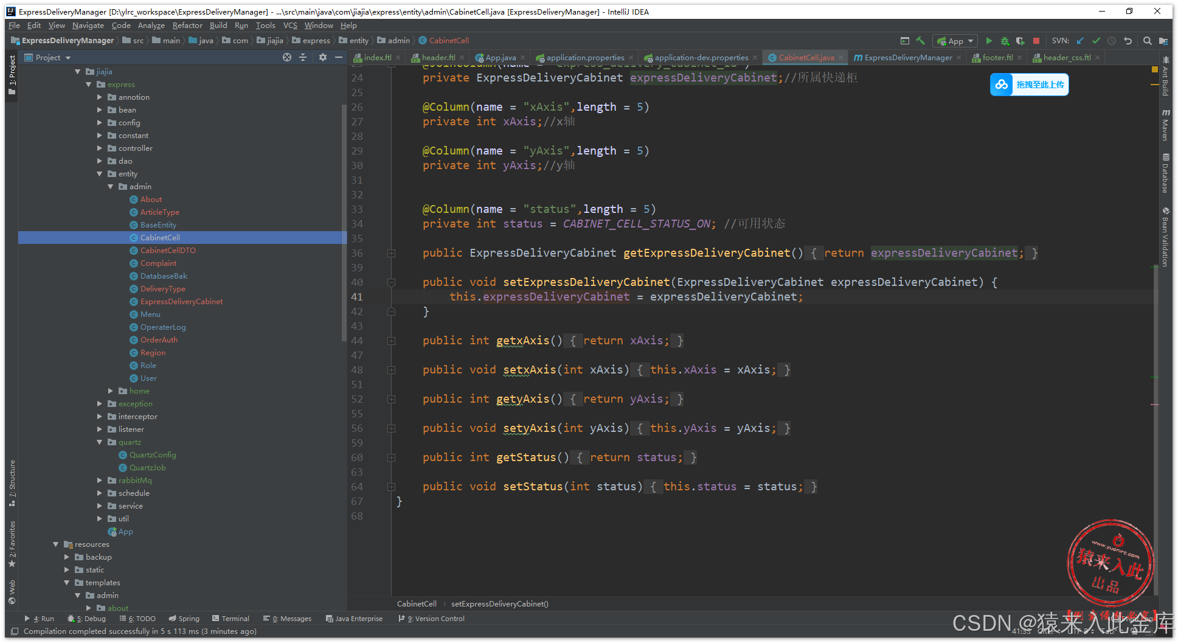Toggle fold marker at getxAxis method

[x=391, y=341]
